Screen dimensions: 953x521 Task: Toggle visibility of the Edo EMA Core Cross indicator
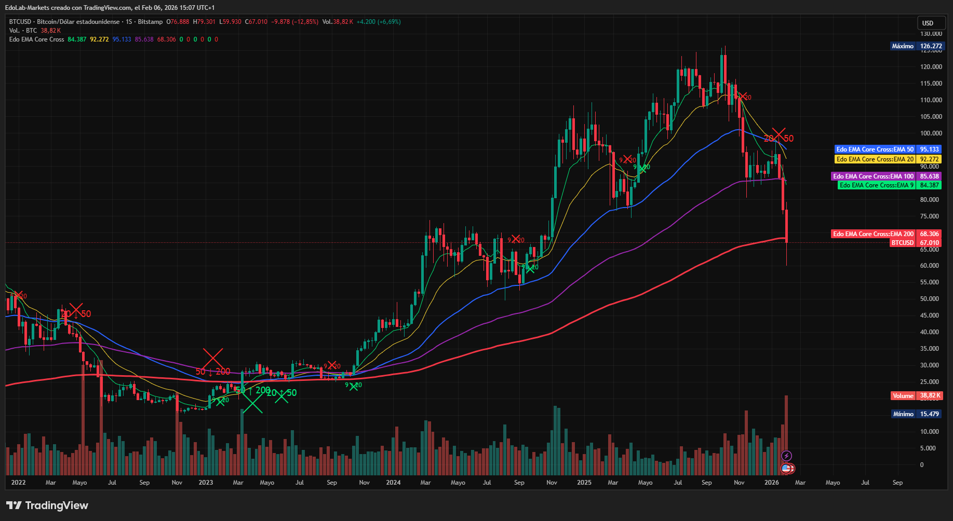click(x=36, y=39)
